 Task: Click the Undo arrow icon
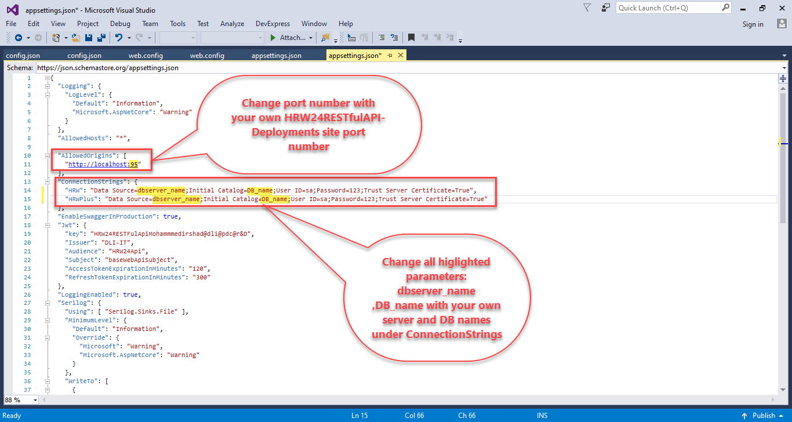pyautogui.click(x=119, y=38)
